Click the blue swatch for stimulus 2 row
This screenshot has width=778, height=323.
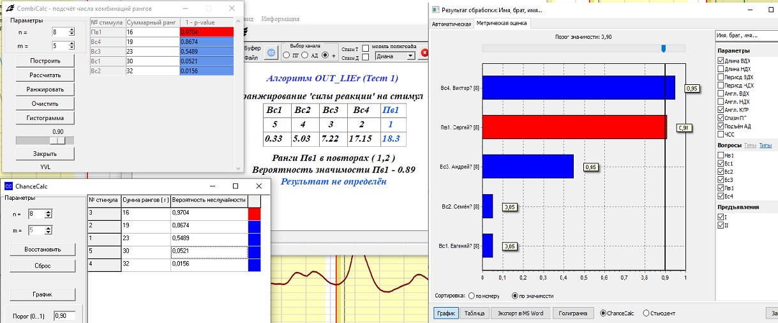point(254,228)
